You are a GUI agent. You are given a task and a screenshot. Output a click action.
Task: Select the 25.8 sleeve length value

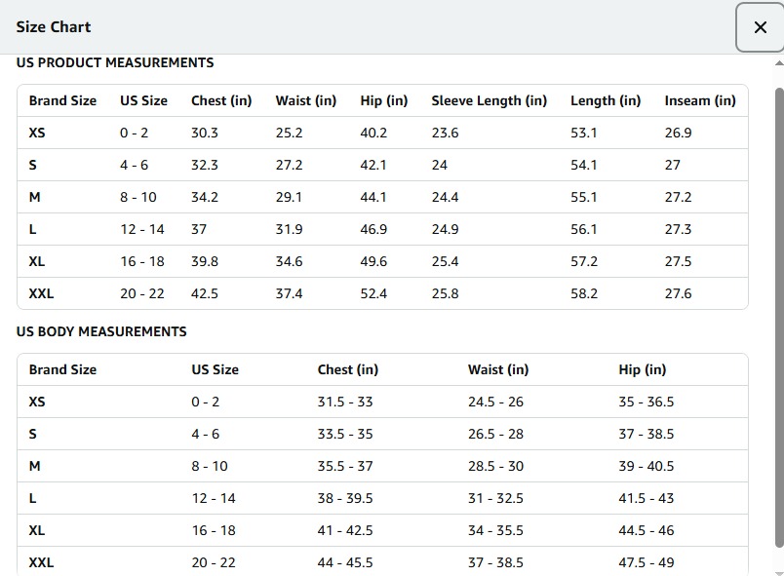click(445, 293)
